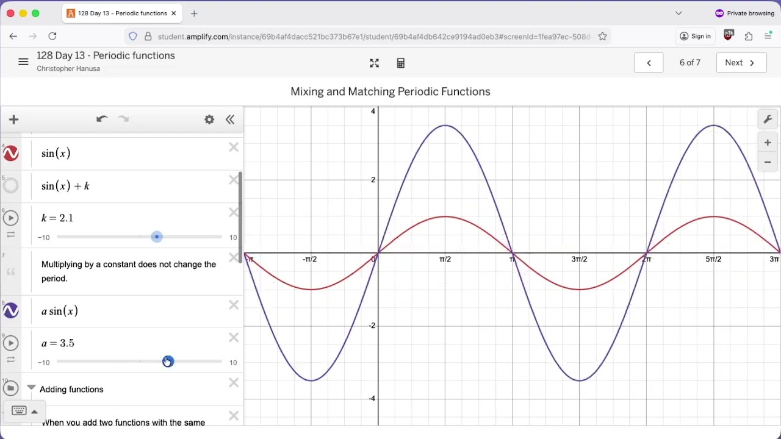Screen dimensions: 781x439
Task: Bookmark this page with star icon
Action: coord(602,36)
